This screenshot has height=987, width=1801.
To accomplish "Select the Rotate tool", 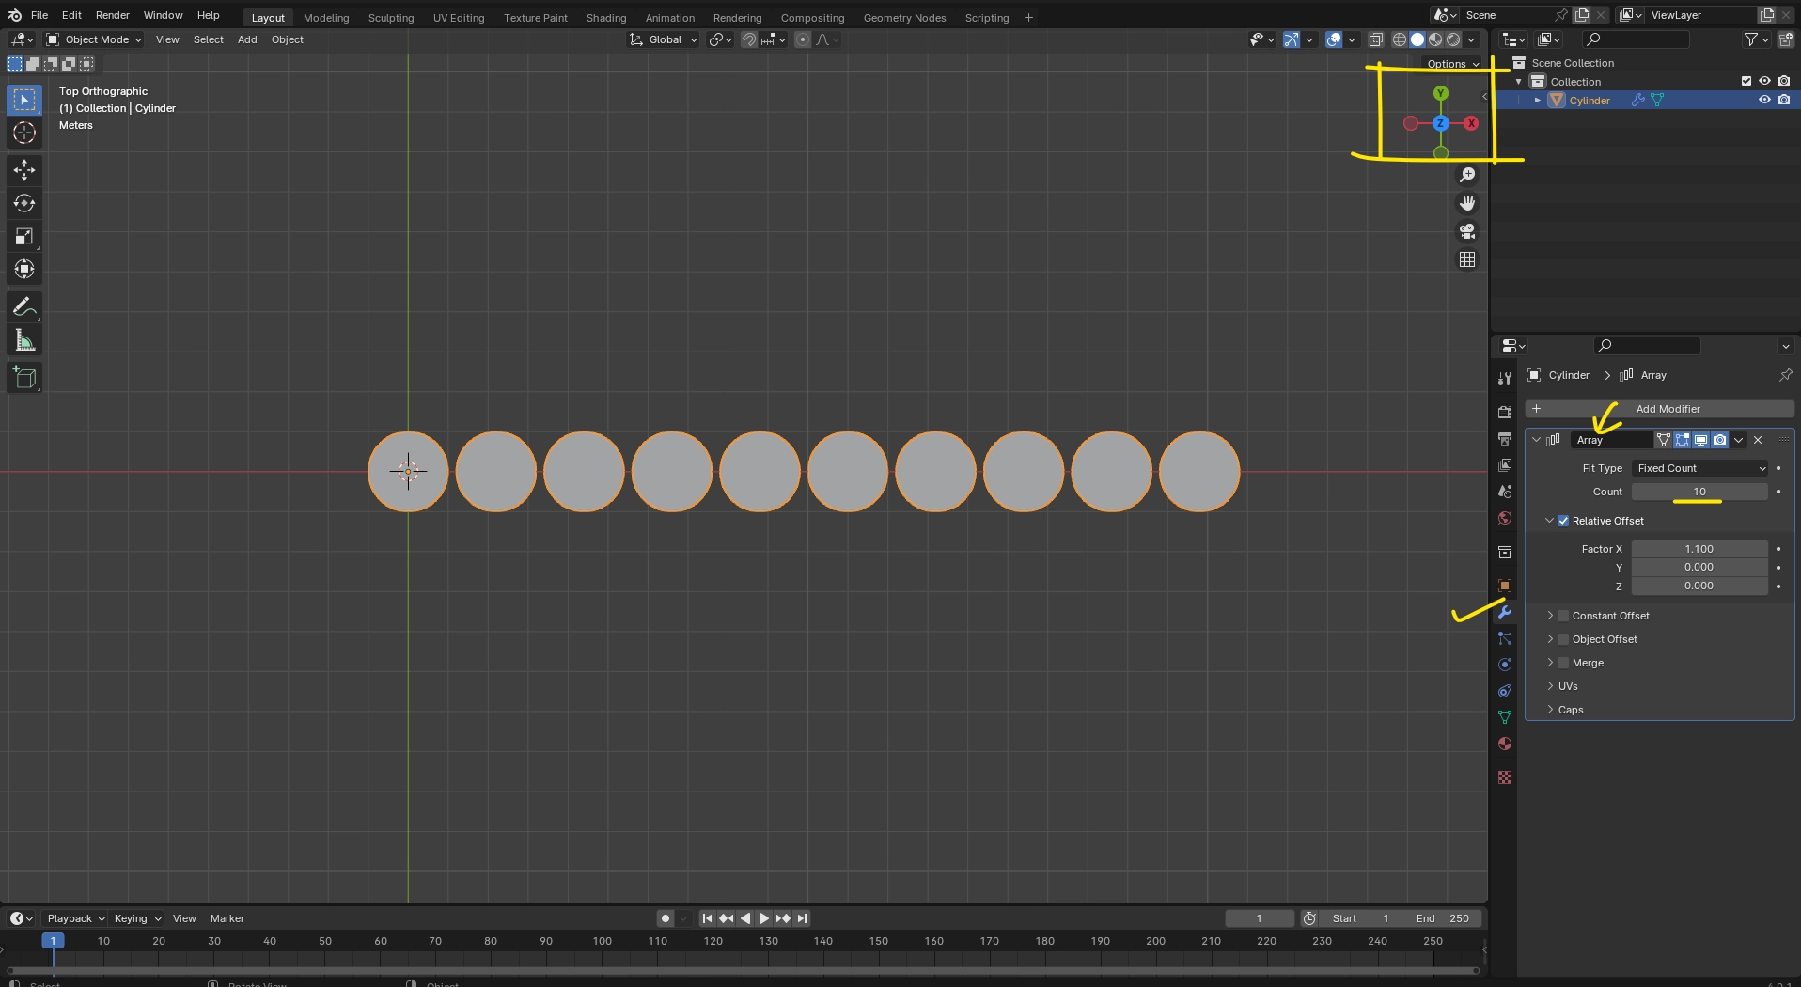I will 23,203.
